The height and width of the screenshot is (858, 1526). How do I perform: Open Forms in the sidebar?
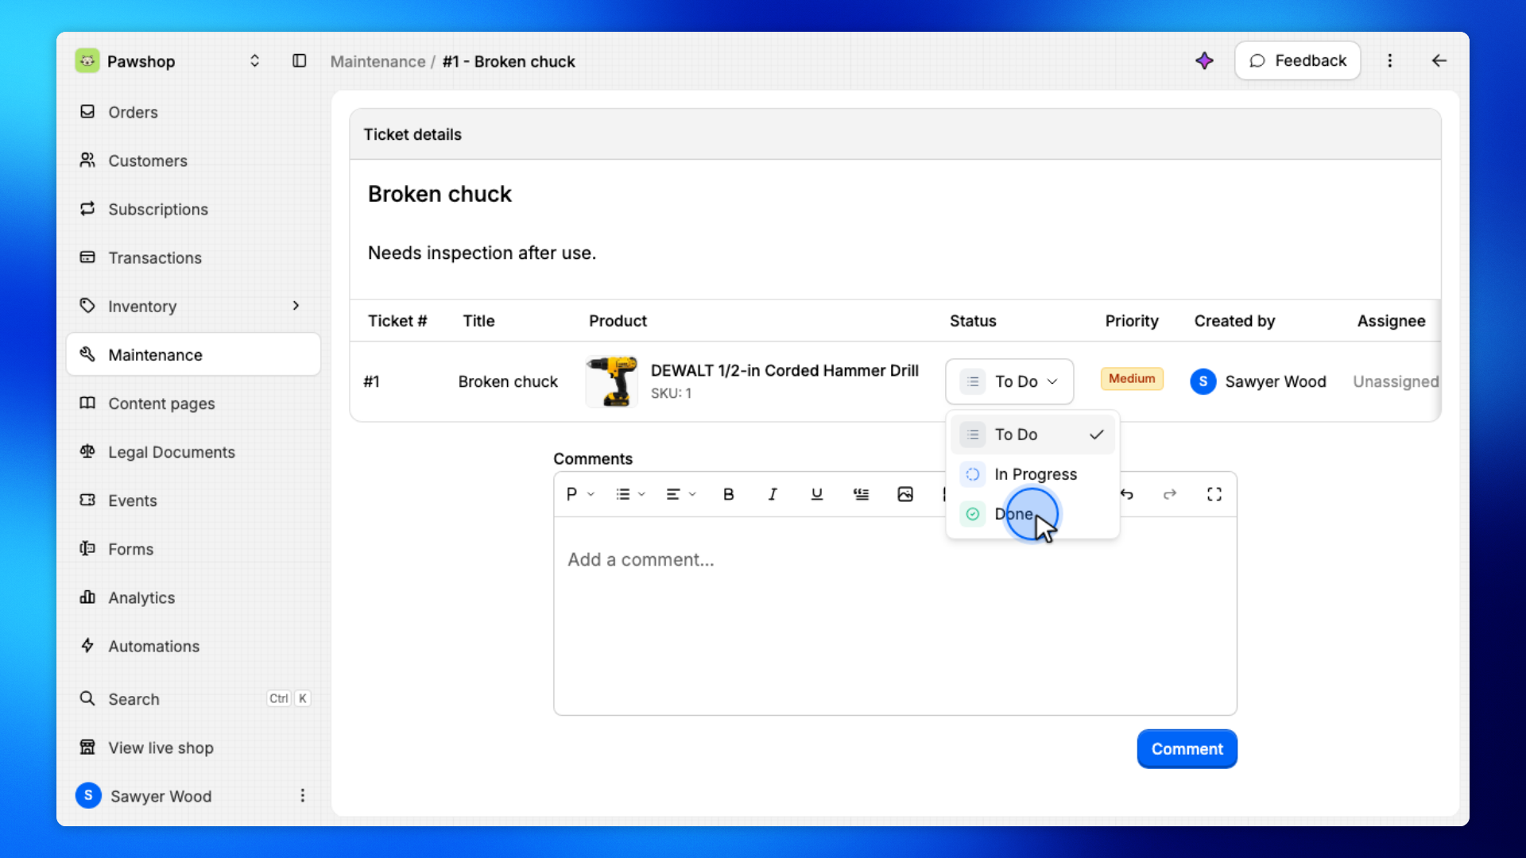pos(193,549)
